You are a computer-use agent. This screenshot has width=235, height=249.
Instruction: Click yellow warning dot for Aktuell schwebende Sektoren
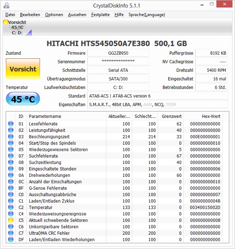coord(11,220)
